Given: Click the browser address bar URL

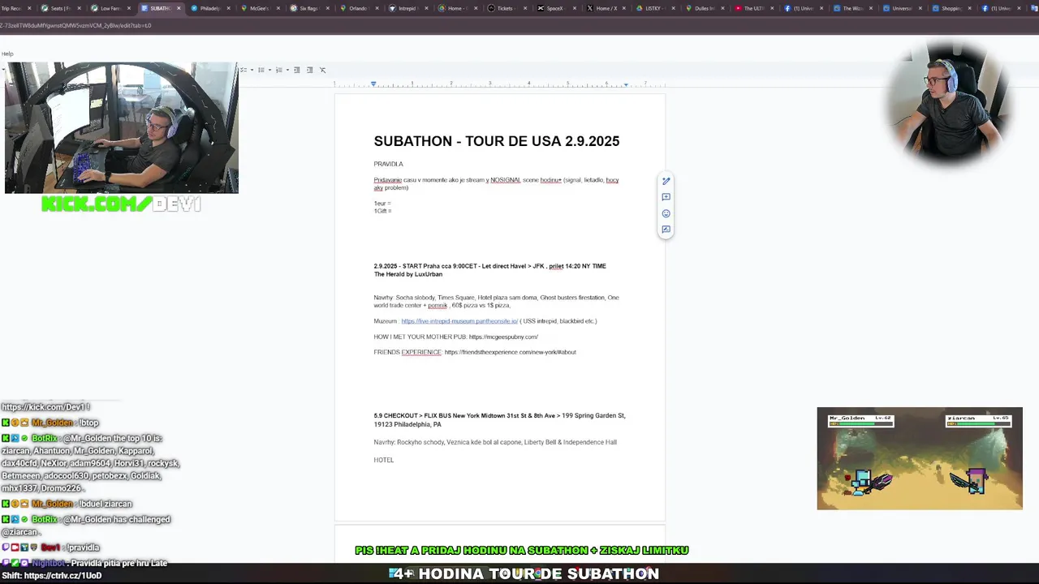Looking at the screenshot, I should click(x=75, y=25).
